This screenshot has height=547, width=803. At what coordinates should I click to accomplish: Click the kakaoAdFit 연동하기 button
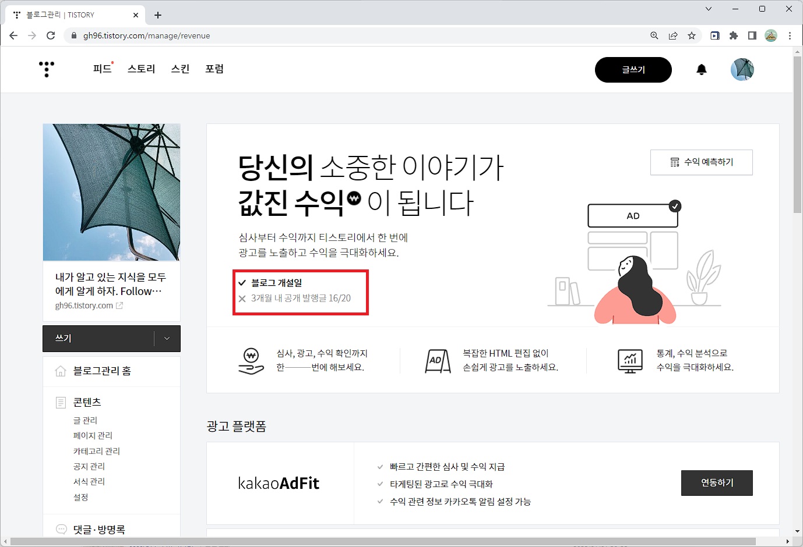click(717, 483)
